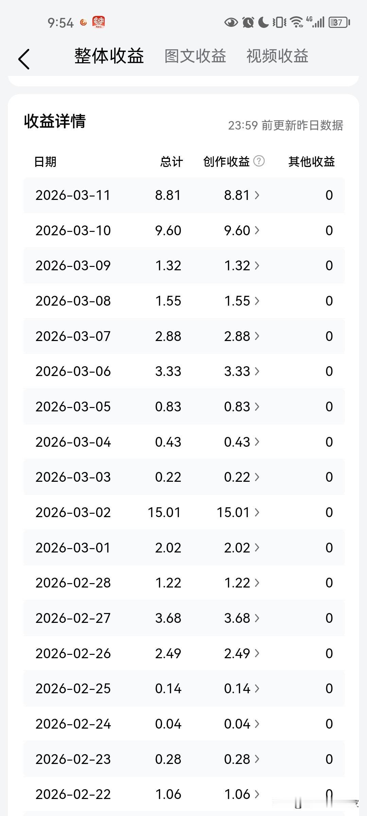Tap the back arrow icon
Screen dimensions: 367x816
24,59
